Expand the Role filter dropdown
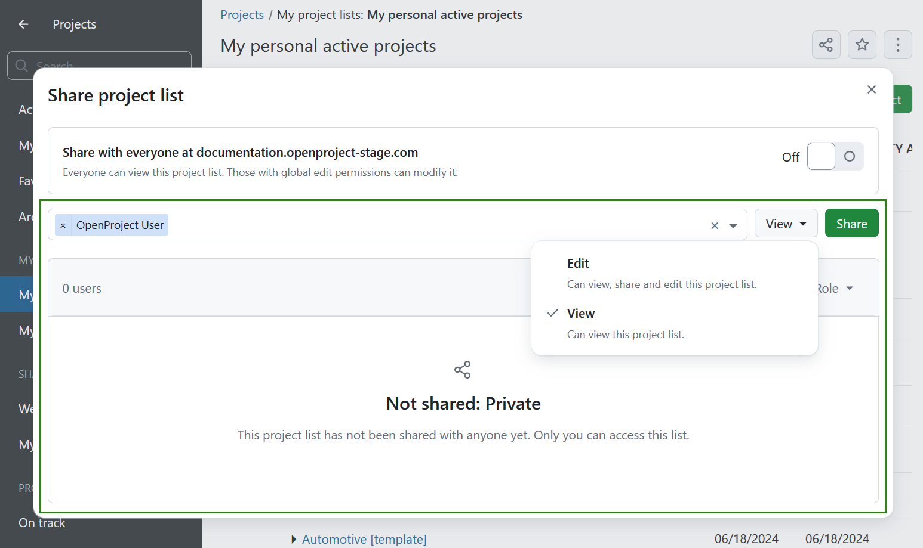Screen dimensions: 923x548 pyautogui.click(x=835, y=288)
